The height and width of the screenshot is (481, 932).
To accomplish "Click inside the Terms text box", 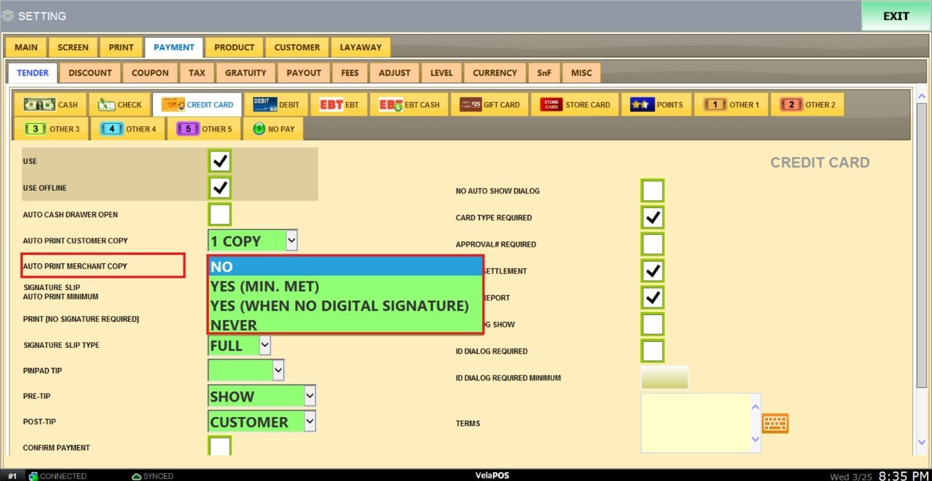I will 695,423.
